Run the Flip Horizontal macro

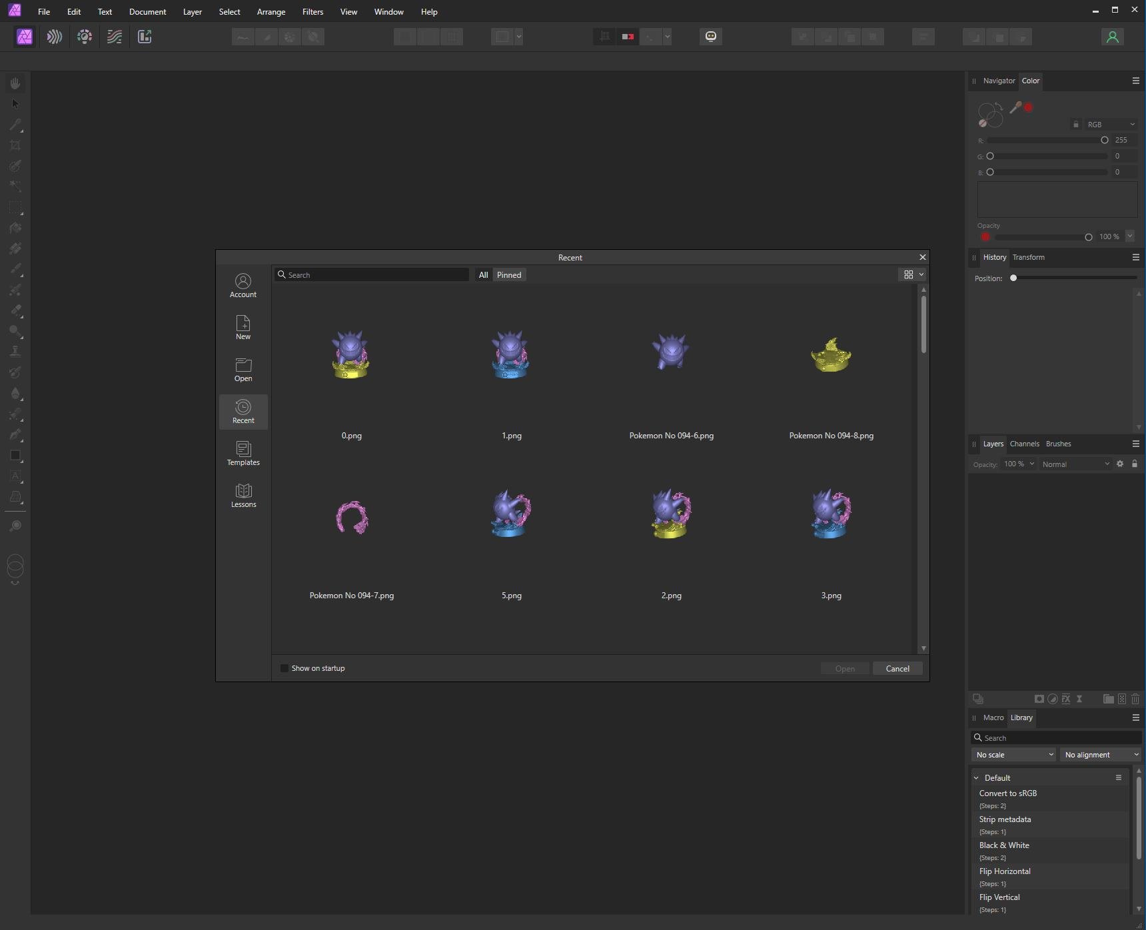[x=1050, y=877]
